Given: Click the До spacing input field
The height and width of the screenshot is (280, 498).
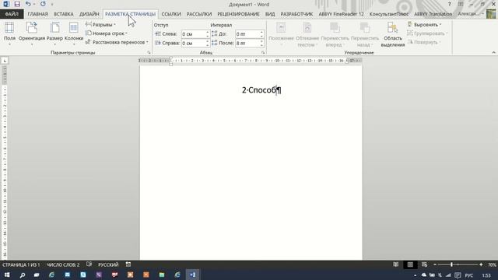Looking at the screenshot, I should (x=247, y=34).
